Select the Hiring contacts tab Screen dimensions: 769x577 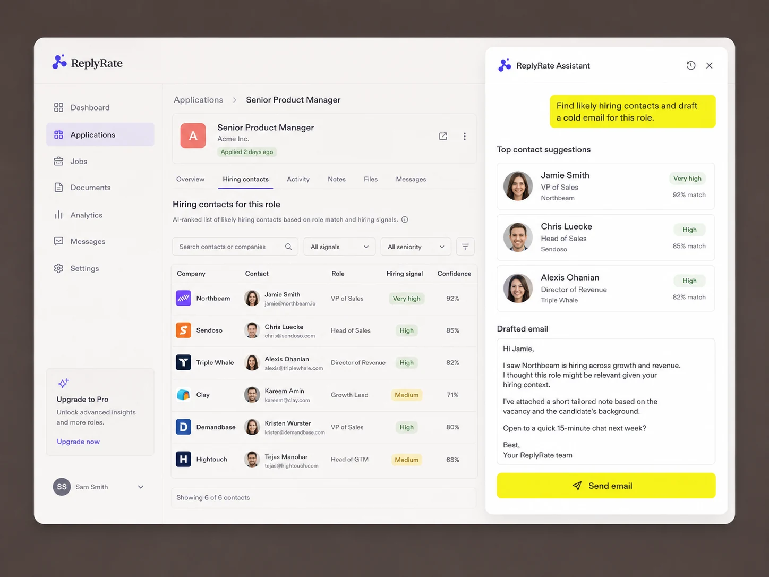[245, 179]
